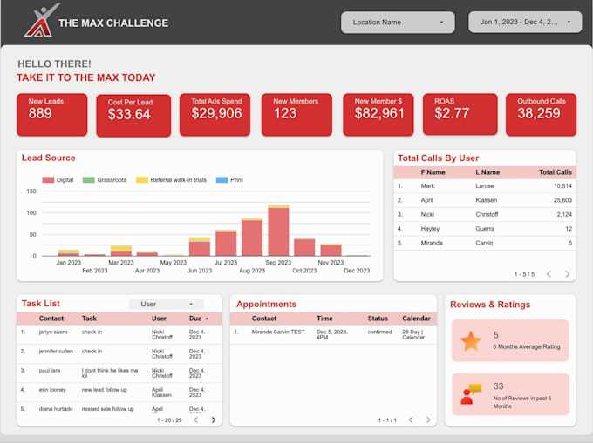This screenshot has width=593, height=443.
Task: Sort Task List by Contact header
Action: [51, 319]
